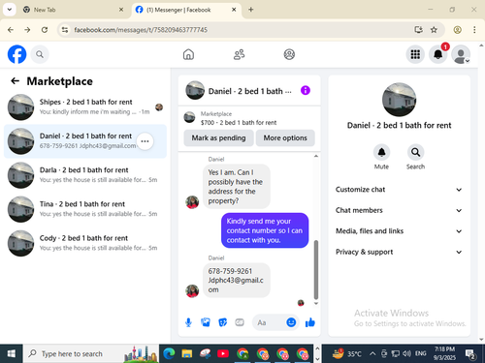Open the Windows notification center icon

coord(469,354)
